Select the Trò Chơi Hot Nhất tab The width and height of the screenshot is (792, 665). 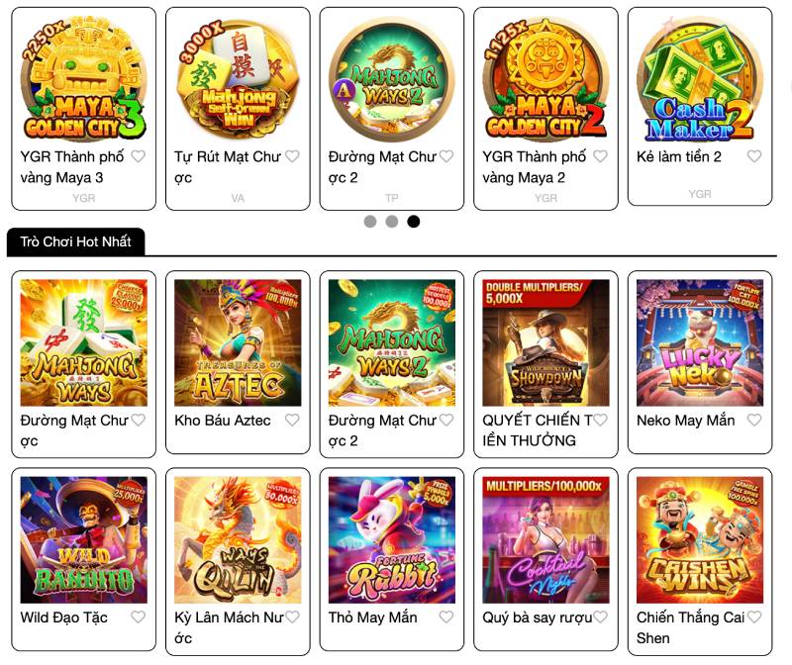(76, 241)
